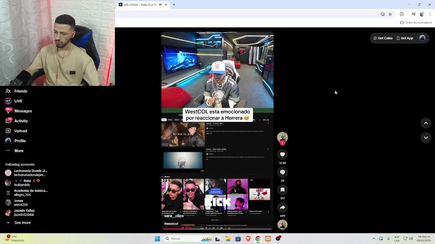Open volume control in system tray

(411, 239)
